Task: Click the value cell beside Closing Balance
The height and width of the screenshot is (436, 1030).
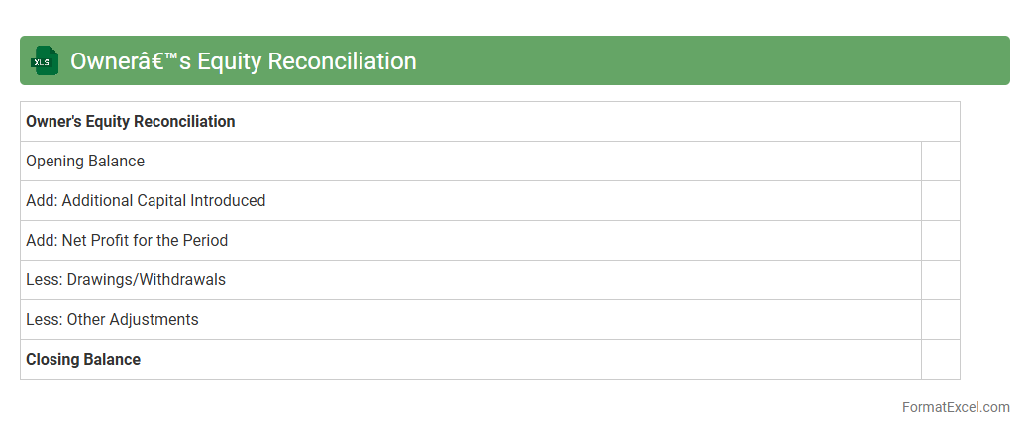Action: pyautogui.click(x=940, y=360)
